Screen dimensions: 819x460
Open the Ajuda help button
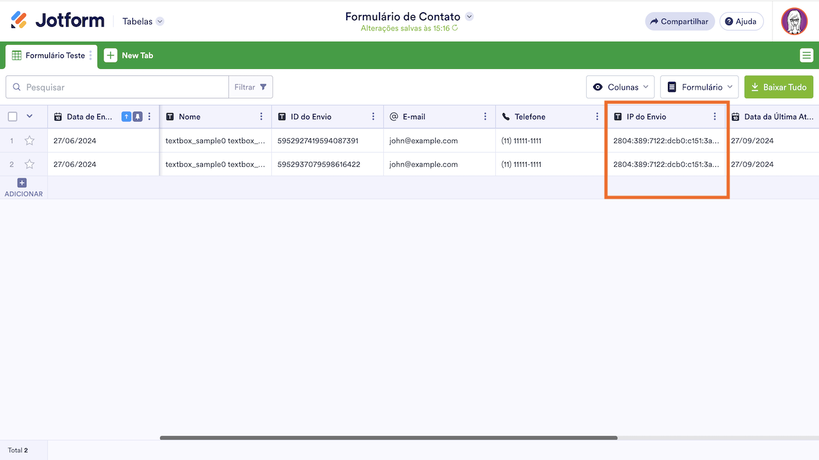[742, 21]
